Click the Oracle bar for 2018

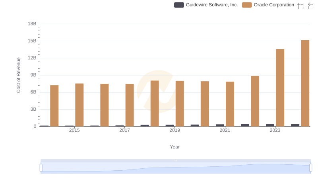pos(155,104)
